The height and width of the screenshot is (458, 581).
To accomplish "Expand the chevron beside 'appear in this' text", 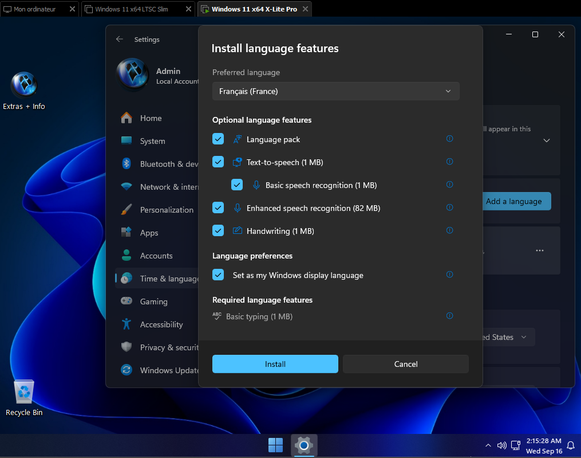I will pyautogui.click(x=547, y=140).
